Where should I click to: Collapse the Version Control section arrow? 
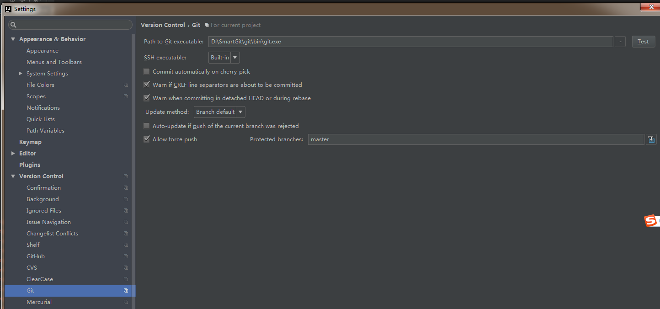[x=13, y=176]
